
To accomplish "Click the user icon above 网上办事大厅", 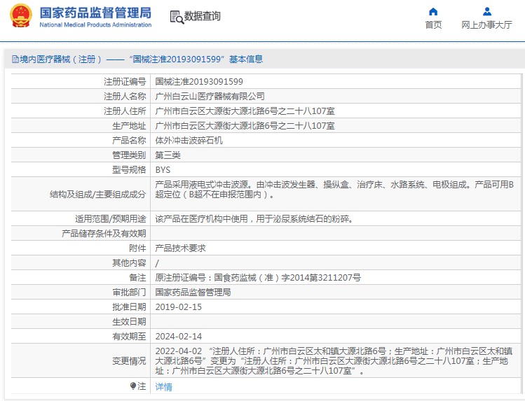I will [487, 12].
